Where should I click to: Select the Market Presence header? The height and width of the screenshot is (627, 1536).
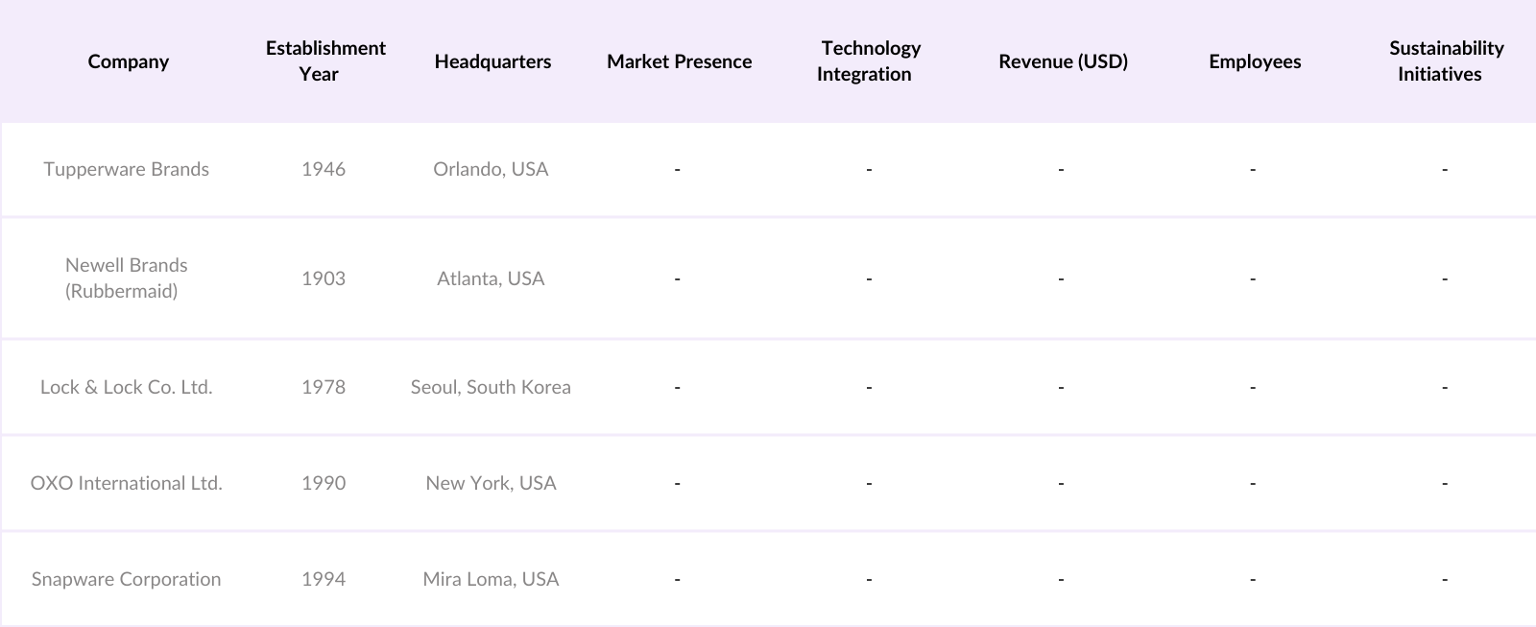(679, 61)
